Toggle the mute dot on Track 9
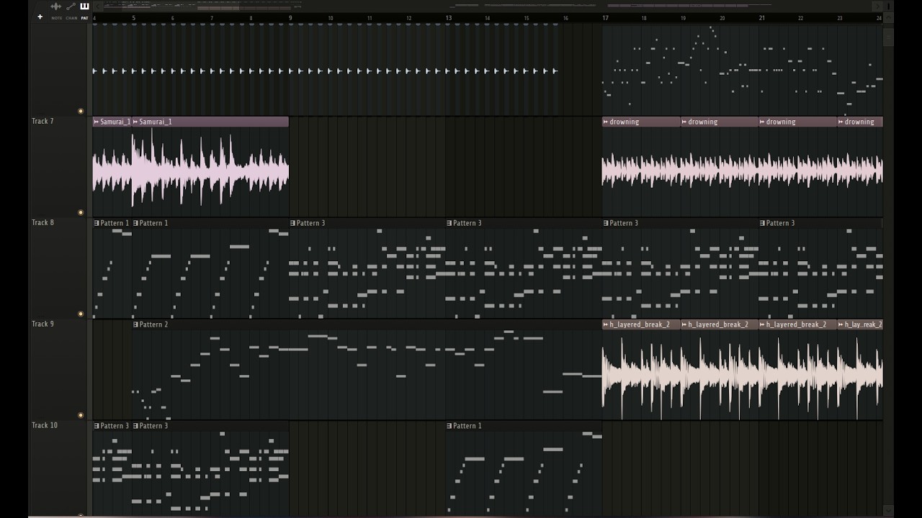 [81, 416]
